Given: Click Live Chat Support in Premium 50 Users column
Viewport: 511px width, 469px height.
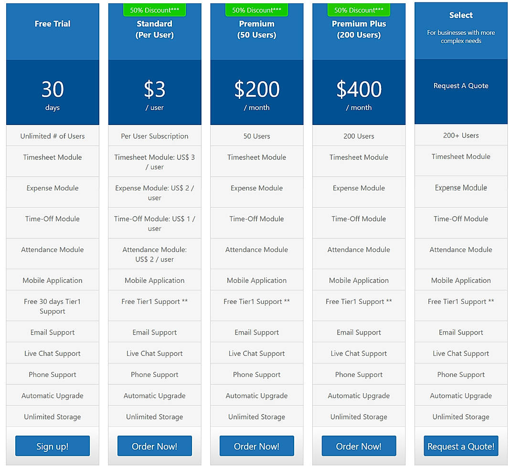Looking at the screenshot, I should coord(257,354).
